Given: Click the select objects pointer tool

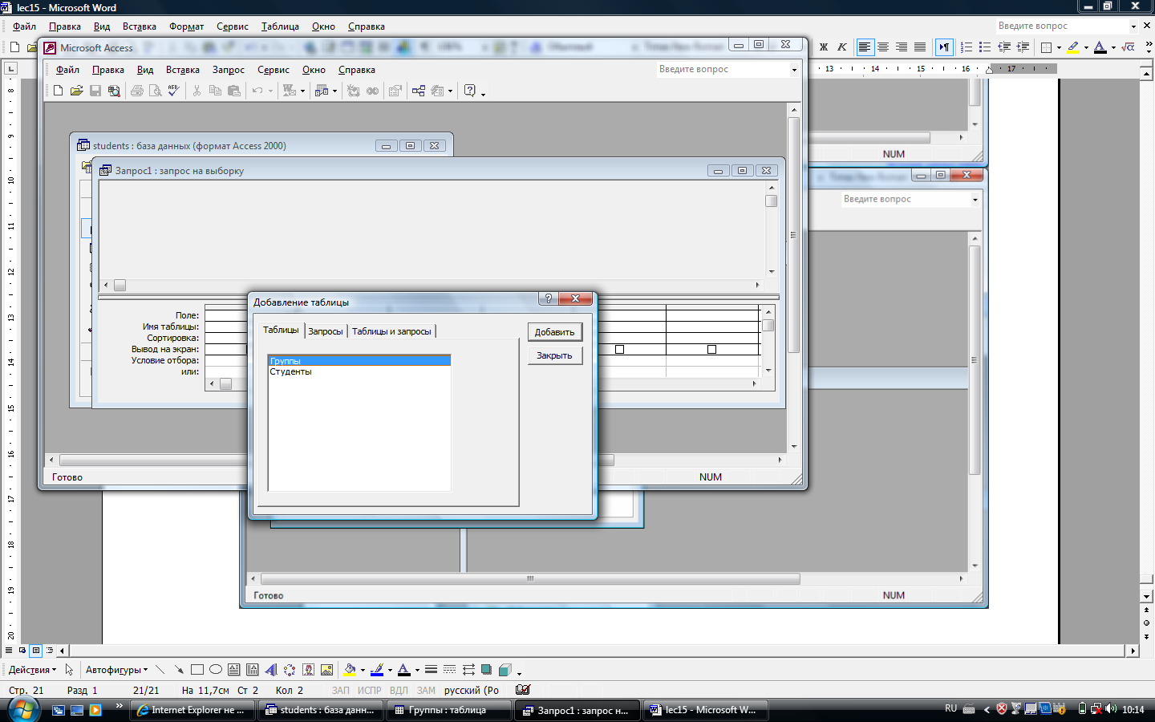Looking at the screenshot, I should 69,669.
